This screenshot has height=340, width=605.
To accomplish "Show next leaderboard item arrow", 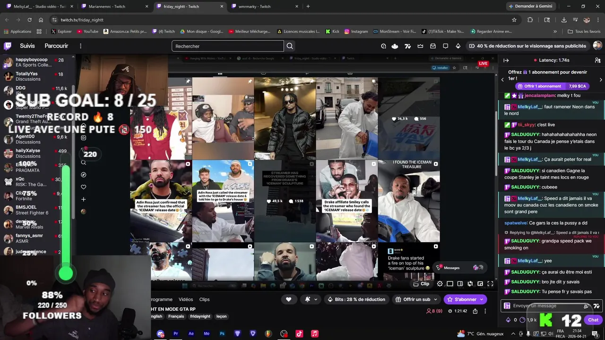I will tap(601, 80).
